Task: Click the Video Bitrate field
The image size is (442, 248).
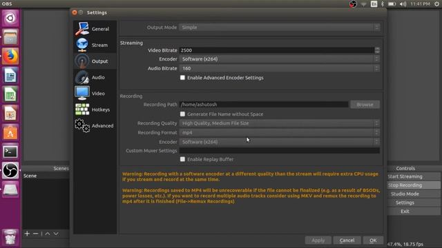Action: click(x=277, y=50)
